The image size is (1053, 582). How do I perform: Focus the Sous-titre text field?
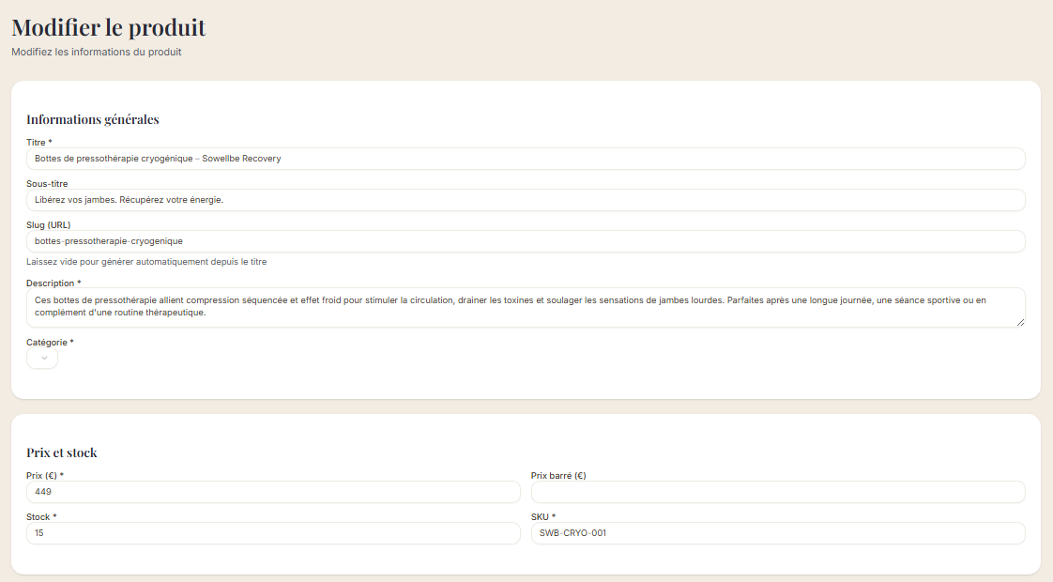pyautogui.click(x=526, y=200)
